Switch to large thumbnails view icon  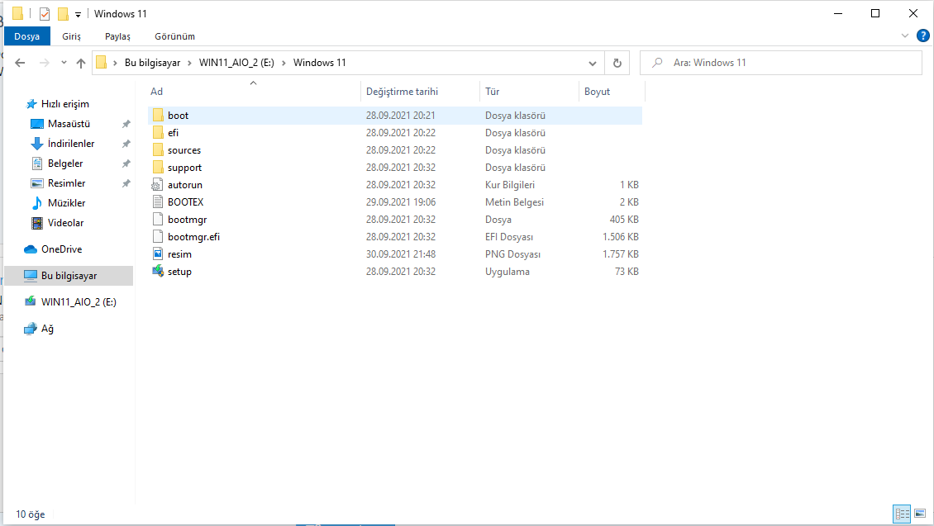[920, 514]
